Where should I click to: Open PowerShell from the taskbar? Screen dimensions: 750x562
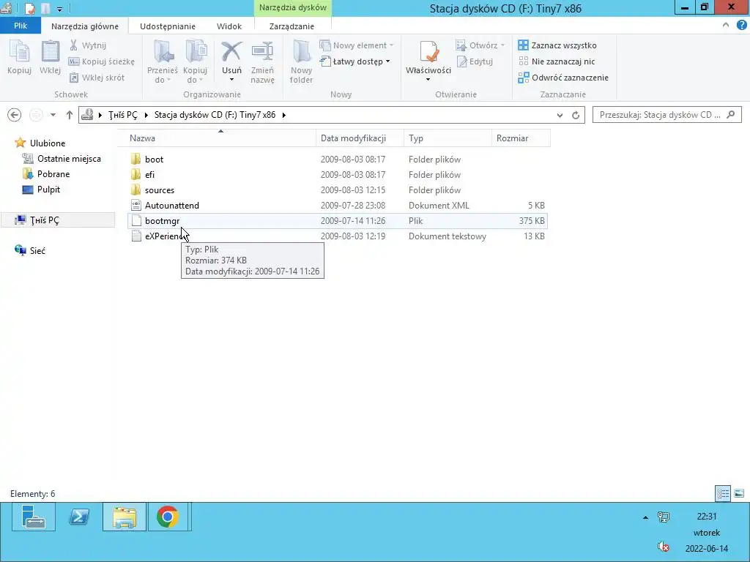(79, 517)
